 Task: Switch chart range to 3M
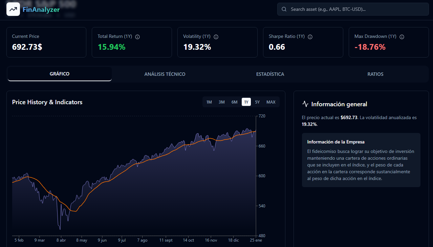point(221,102)
